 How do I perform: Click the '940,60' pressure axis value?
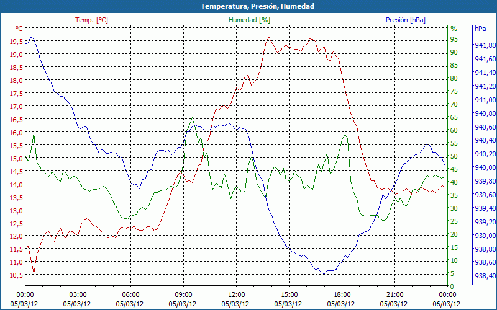pos(485,127)
